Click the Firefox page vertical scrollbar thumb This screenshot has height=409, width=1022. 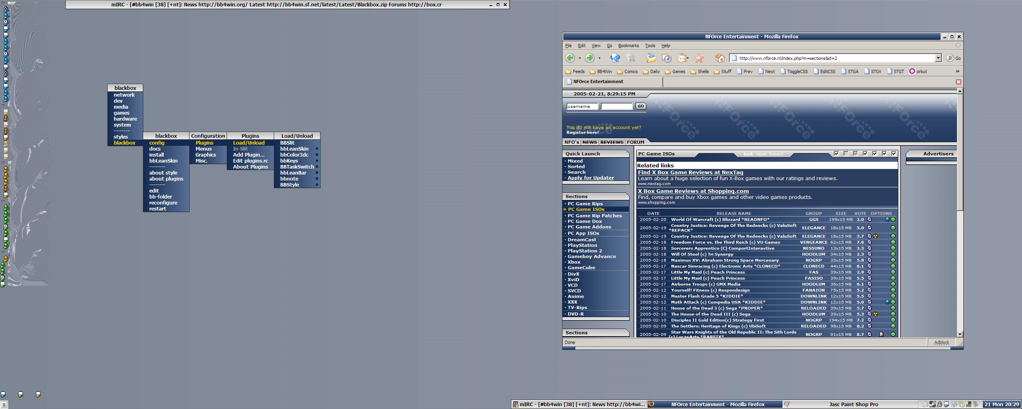click(960, 152)
